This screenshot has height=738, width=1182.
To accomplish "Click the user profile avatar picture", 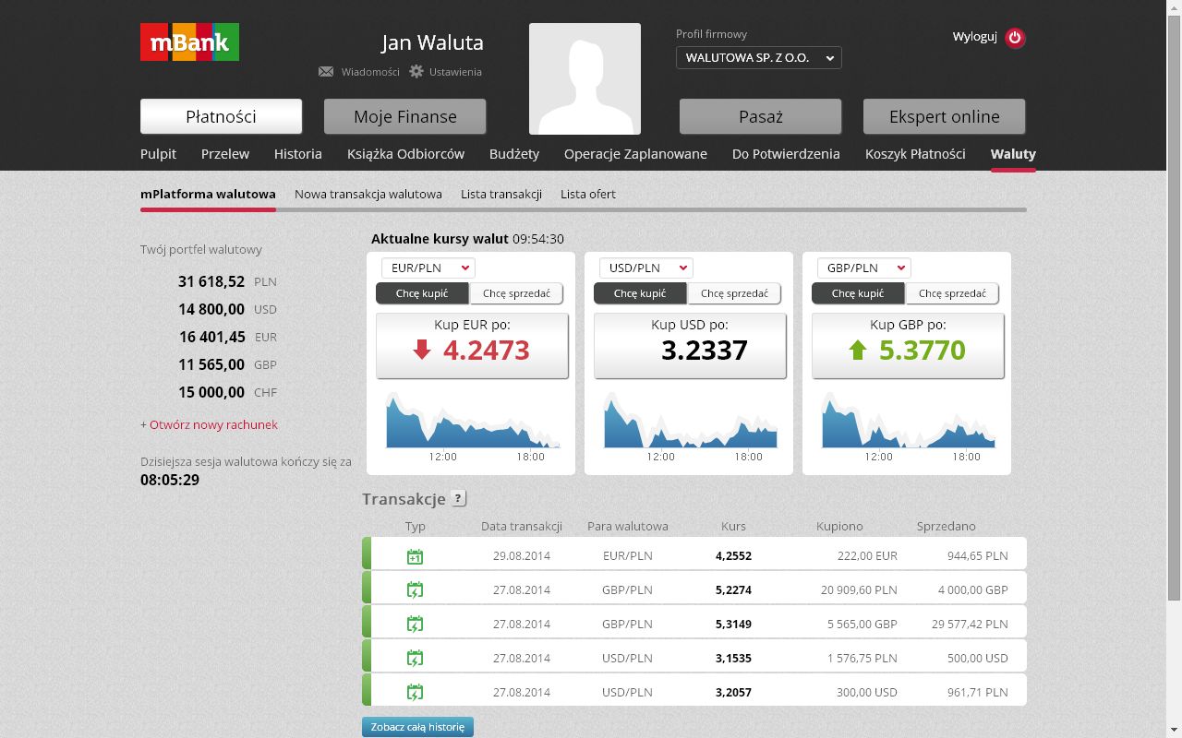I will (x=585, y=78).
